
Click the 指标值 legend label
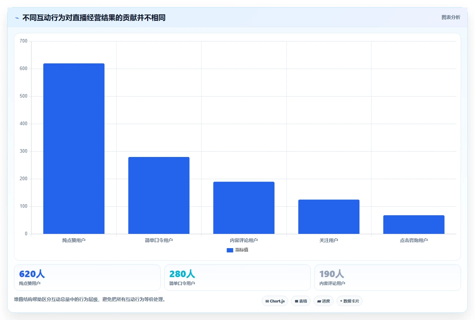[242, 250]
